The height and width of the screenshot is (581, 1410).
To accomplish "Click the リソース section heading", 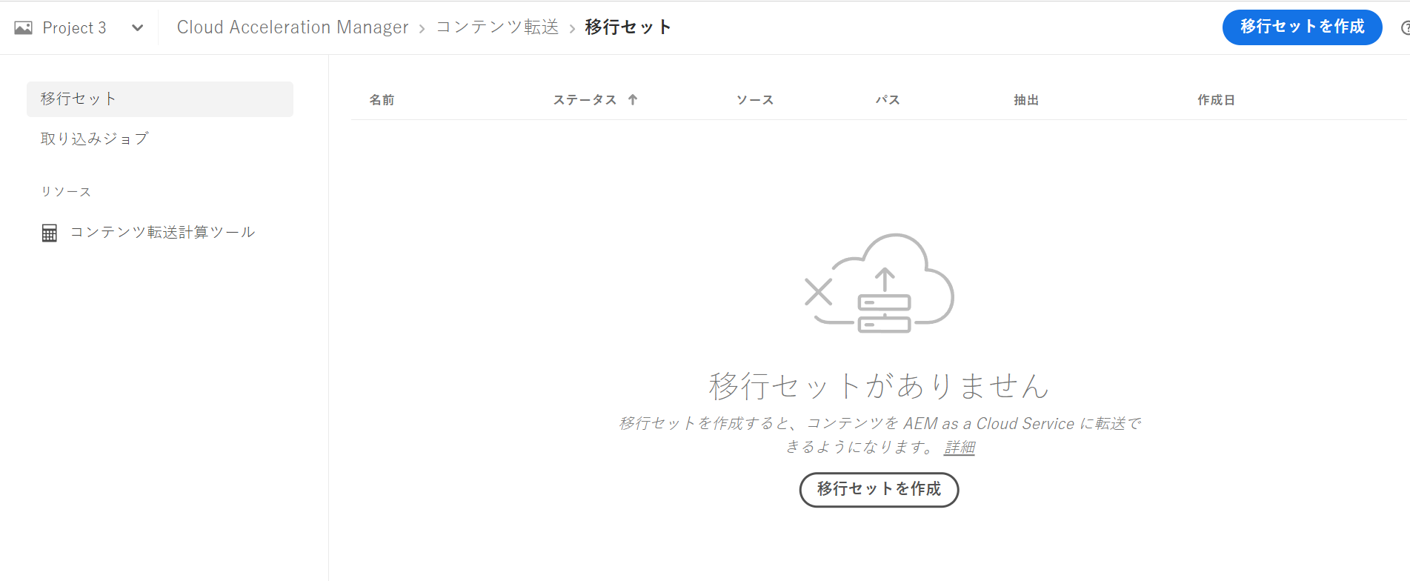I will coord(66,192).
